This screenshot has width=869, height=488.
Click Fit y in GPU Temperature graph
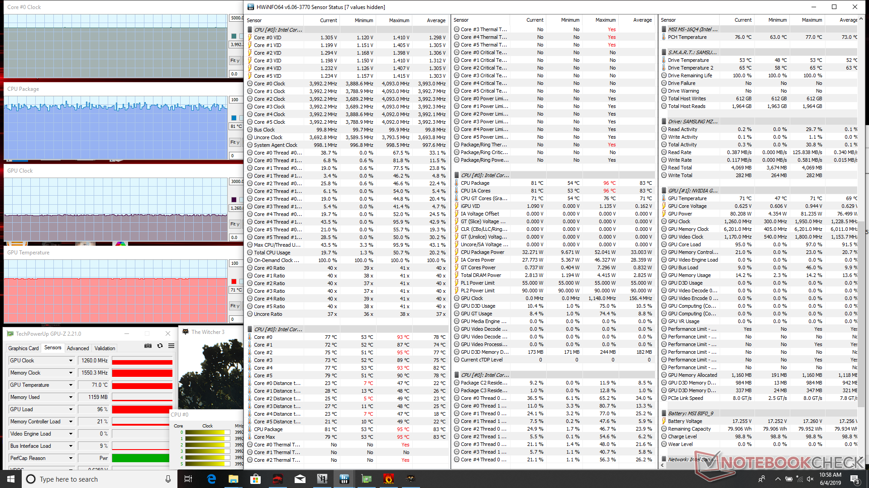point(235,306)
